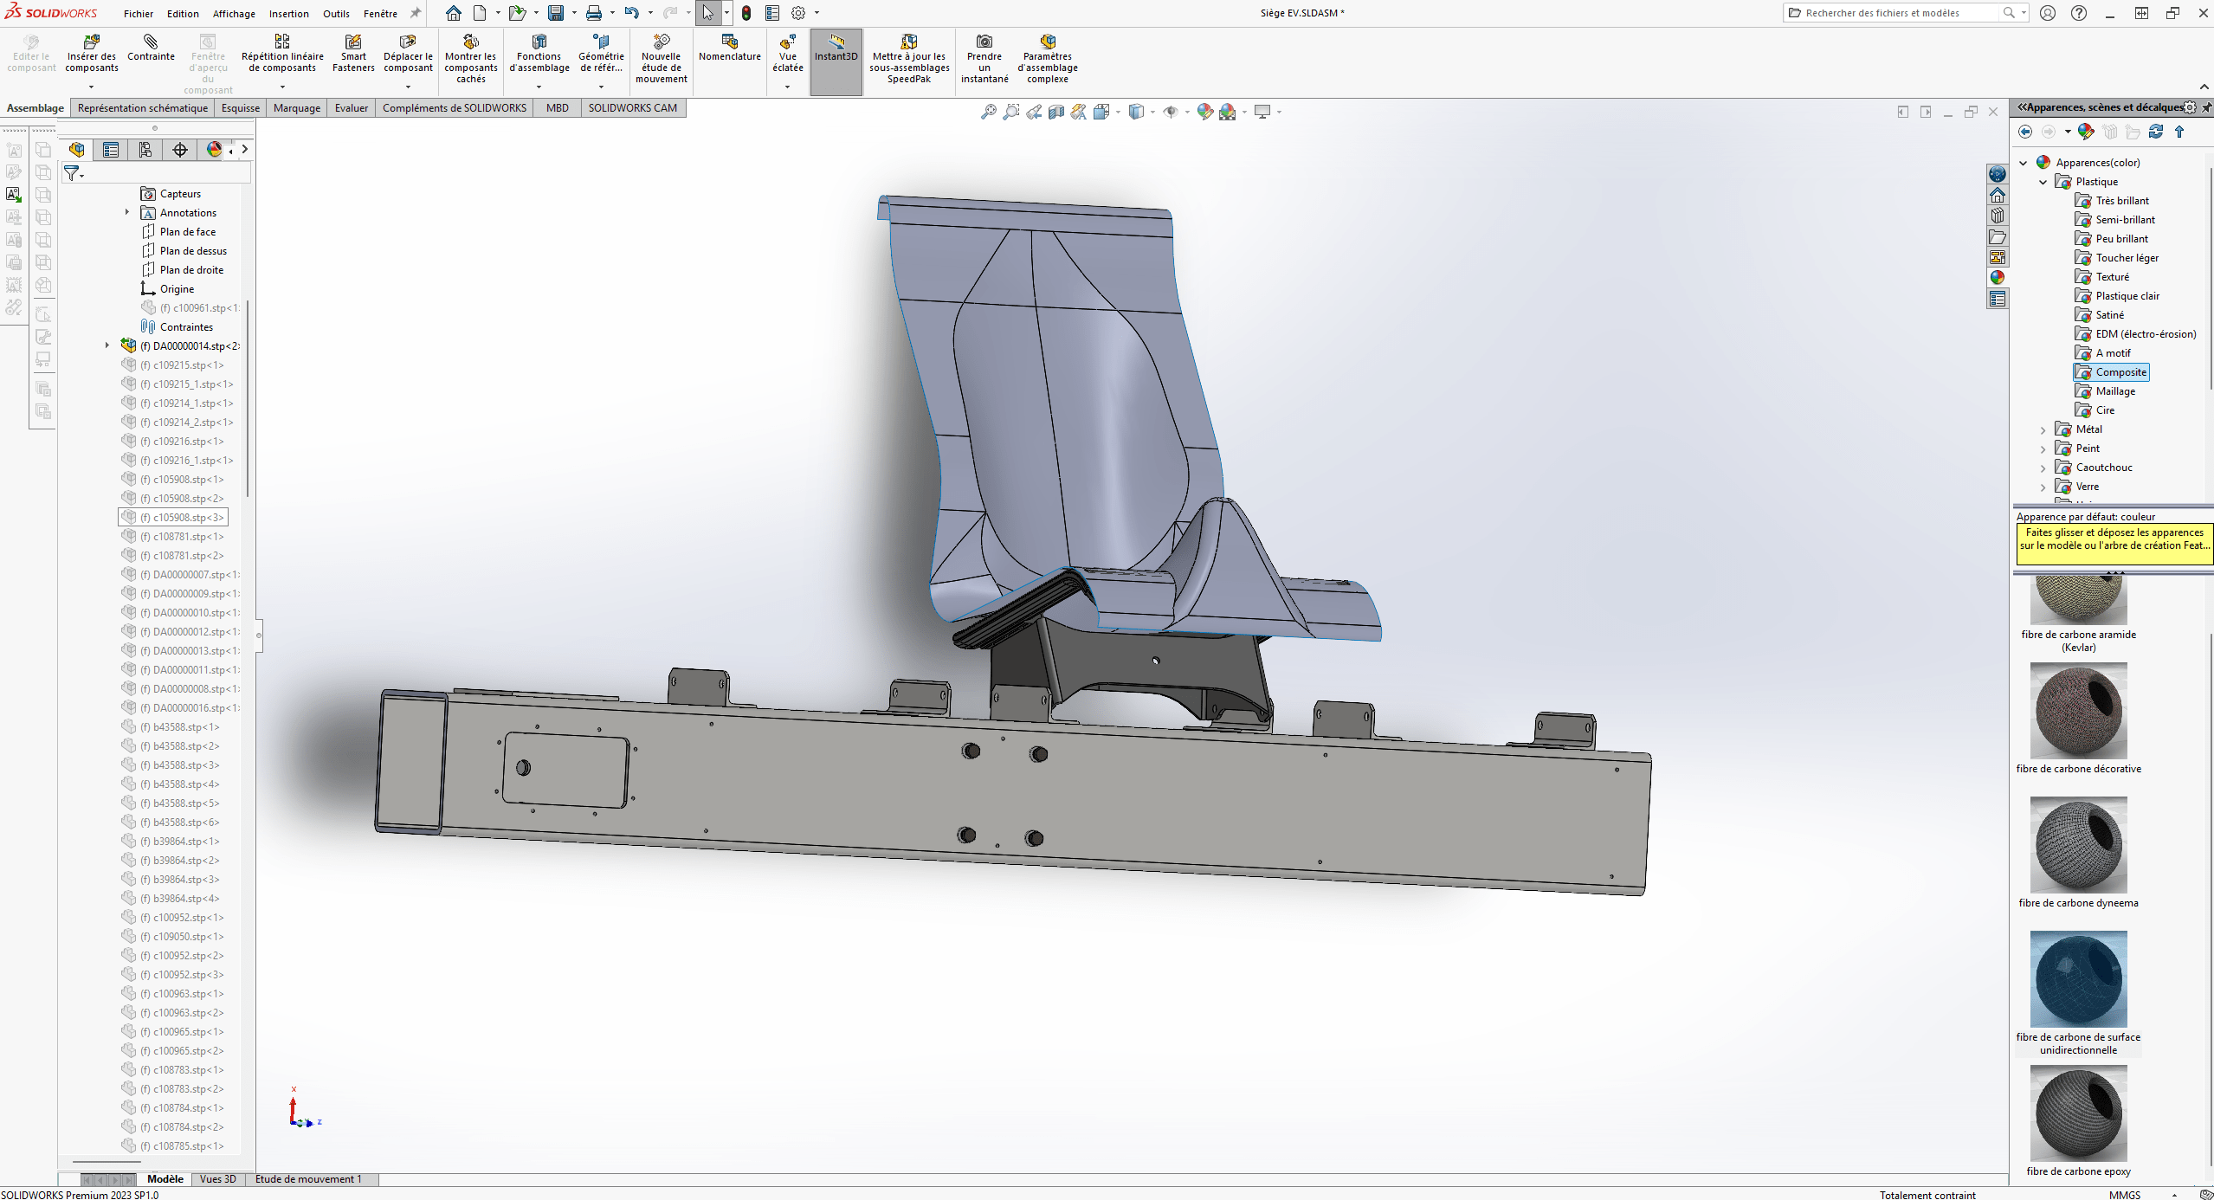Click Prendre un instantané
Screen dimensions: 2214x1200
984,59
